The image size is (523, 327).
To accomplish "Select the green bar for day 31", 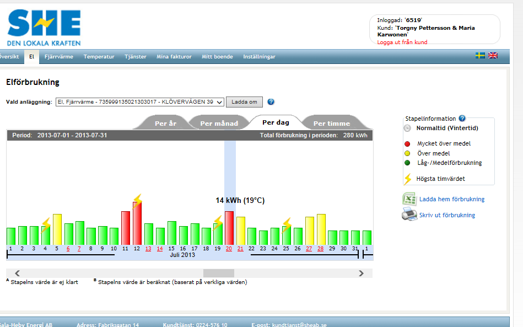I will tap(355, 238).
